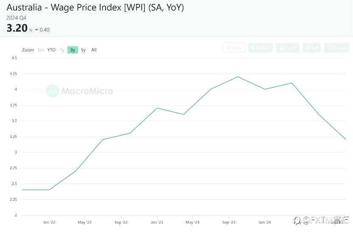Show All data range
Image resolution: width=353 pixels, height=235 pixels.
tap(94, 50)
